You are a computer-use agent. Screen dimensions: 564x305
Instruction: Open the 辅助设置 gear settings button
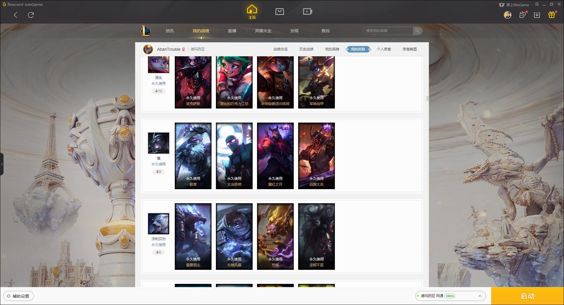pyautogui.click(x=19, y=296)
